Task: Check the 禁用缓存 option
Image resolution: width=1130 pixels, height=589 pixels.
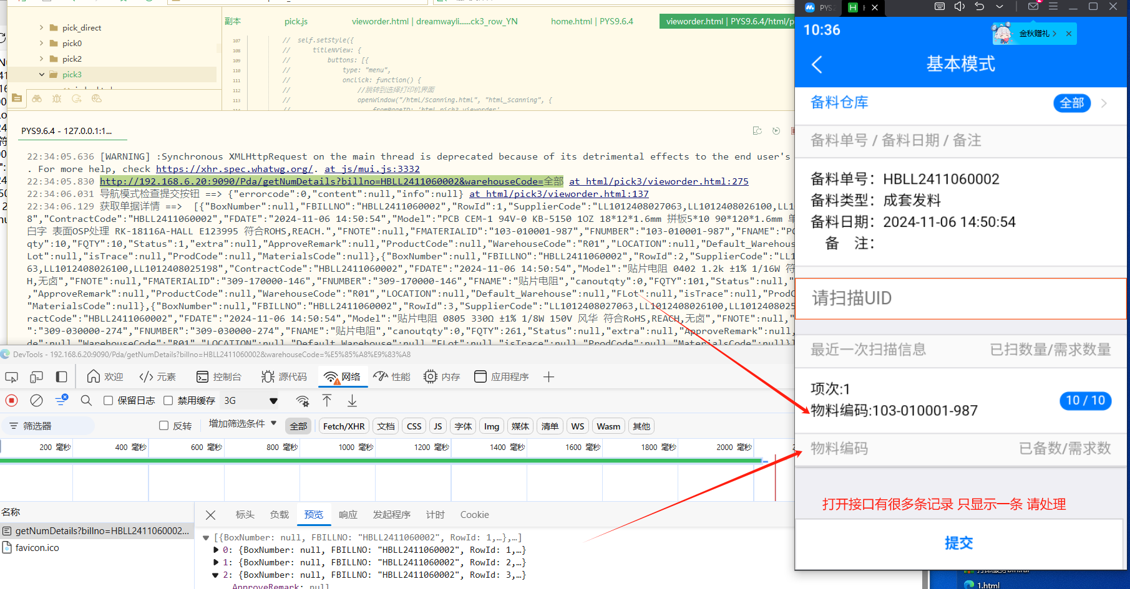Action: 168,401
